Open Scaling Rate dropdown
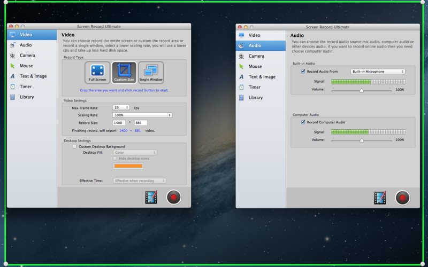The image size is (428, 267). pos(142,115)
